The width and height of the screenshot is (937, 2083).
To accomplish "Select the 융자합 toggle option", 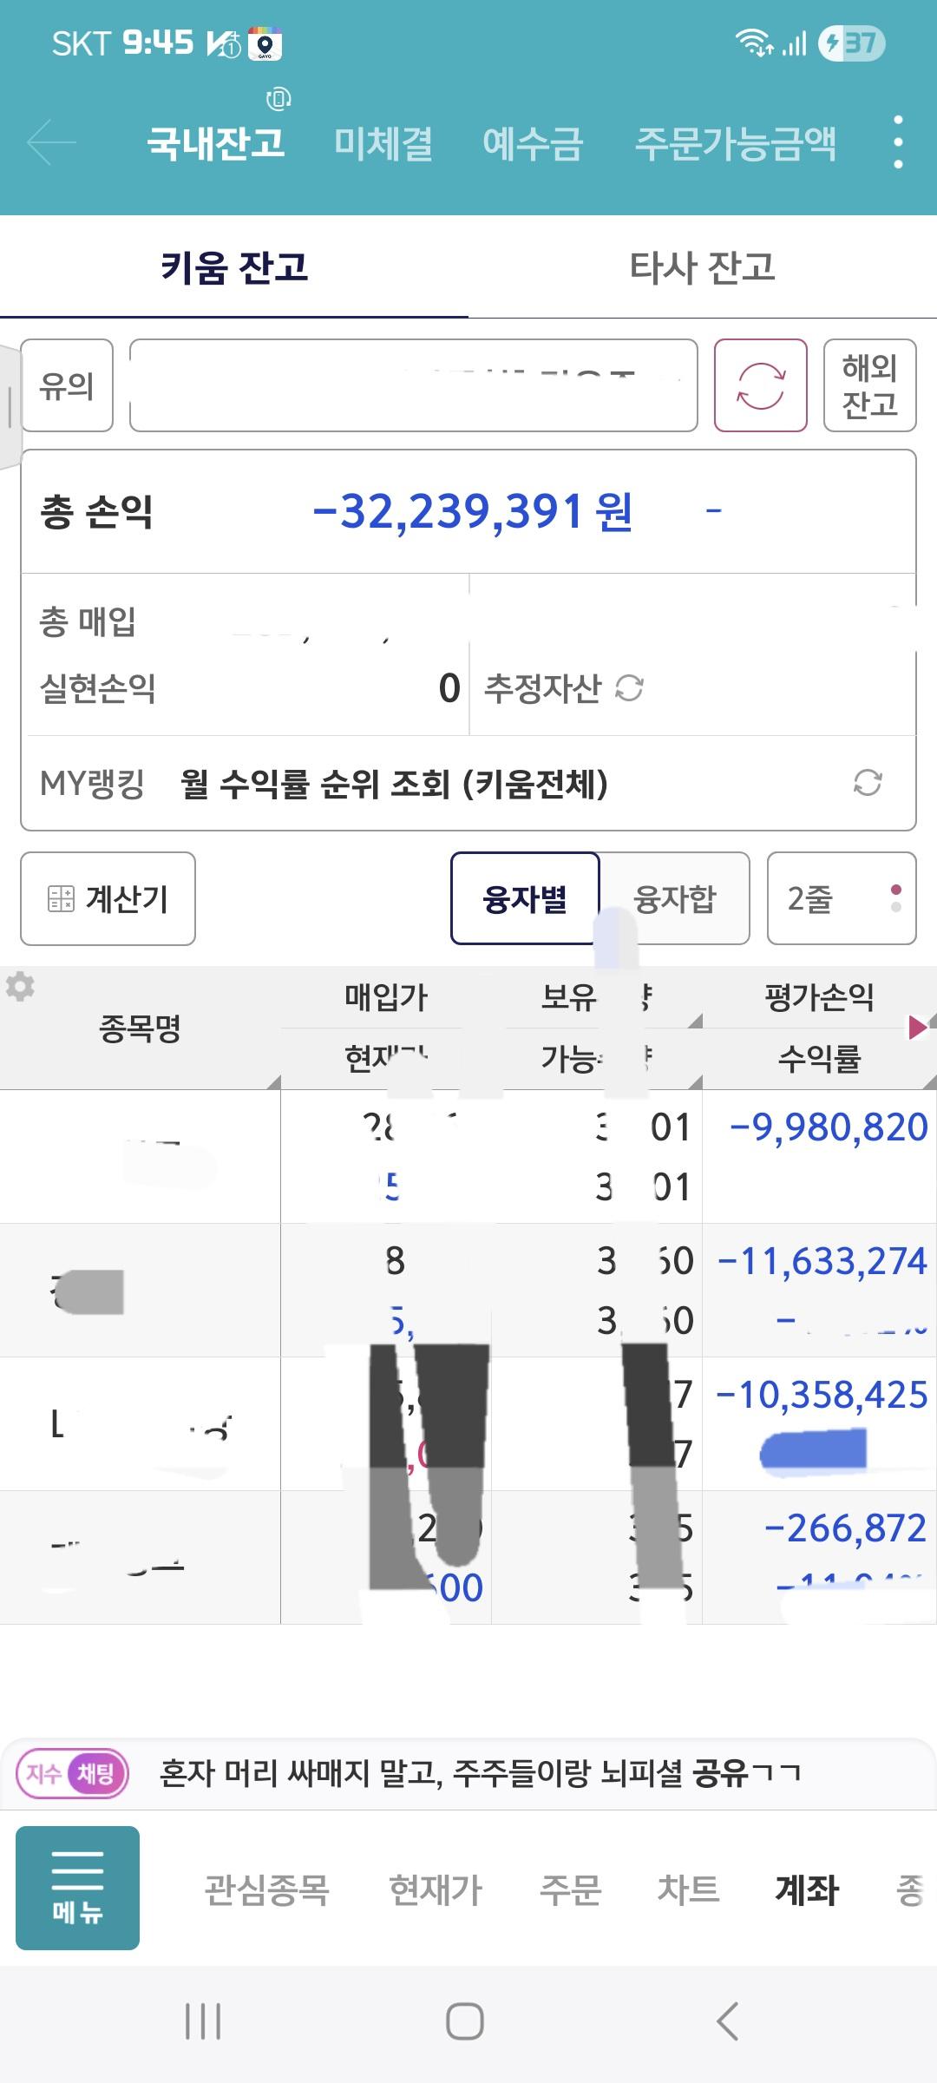I will click(x=675, y=898).
